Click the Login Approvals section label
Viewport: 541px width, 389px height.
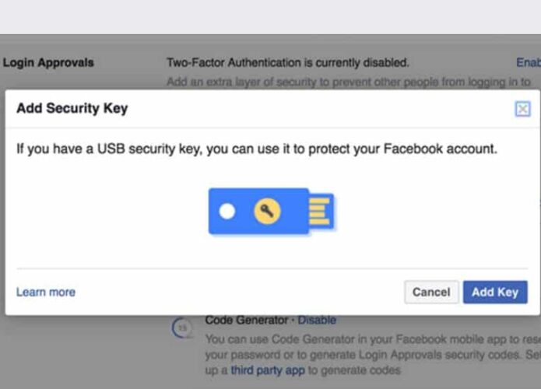[x=48, y=63]
